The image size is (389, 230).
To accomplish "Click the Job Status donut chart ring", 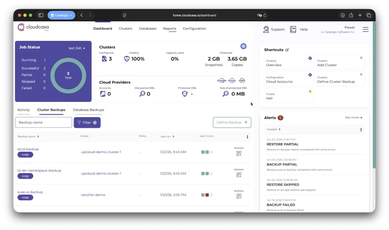I will click(68, 61).
